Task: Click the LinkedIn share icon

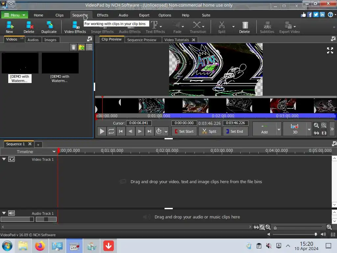Action: point(322,14)
